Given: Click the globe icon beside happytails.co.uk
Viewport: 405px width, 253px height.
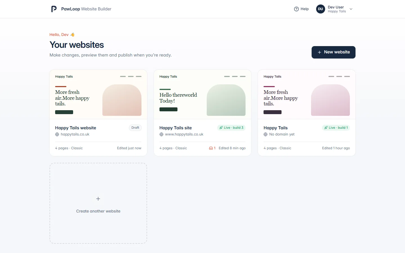Looking at the screenshot, I should (57, 134).
